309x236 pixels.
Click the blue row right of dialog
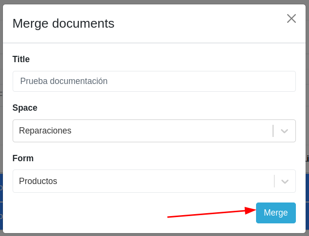[307, 187]
